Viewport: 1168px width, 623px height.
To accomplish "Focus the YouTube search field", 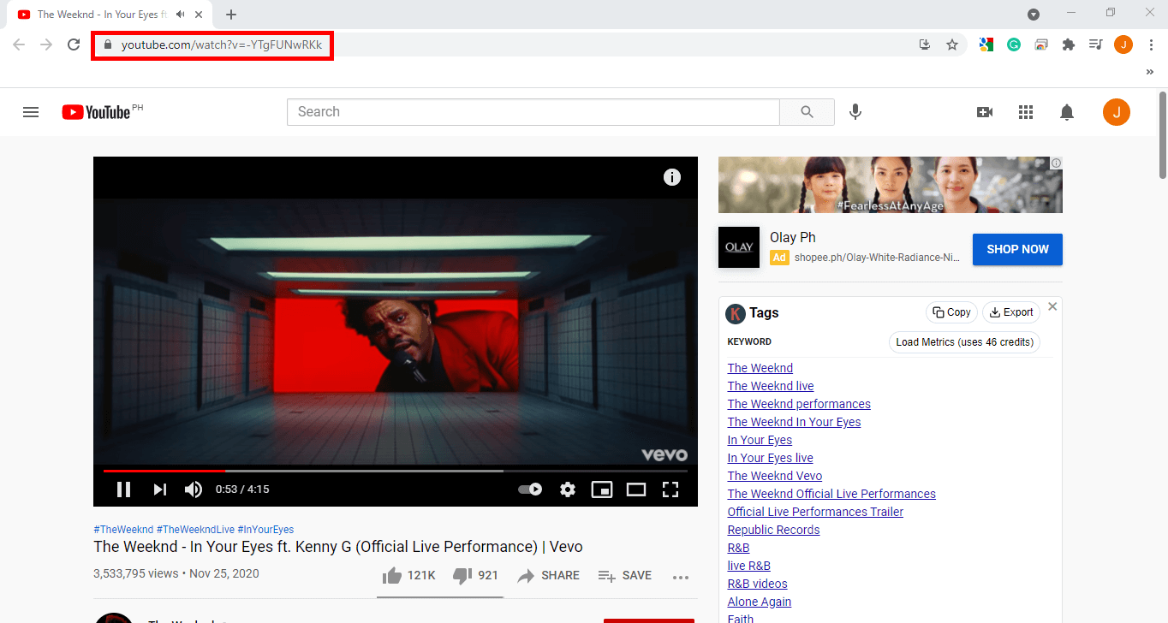I will [x=533, y=112].
